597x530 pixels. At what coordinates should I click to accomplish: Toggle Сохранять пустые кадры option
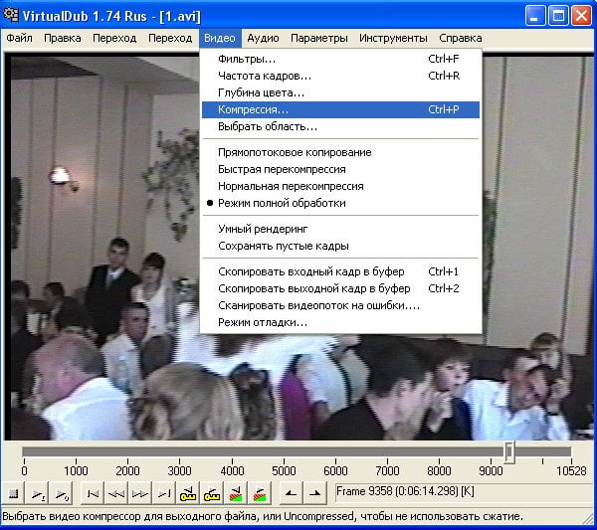coord(283,246)
